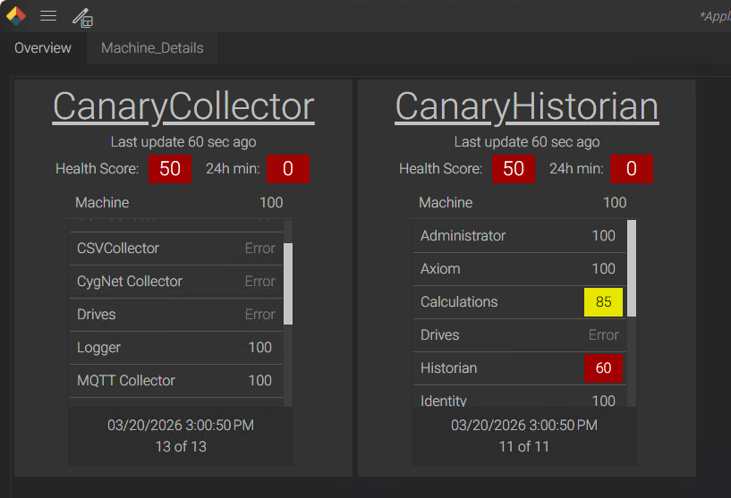Click CanaryCollector Health Score value 50
The image size is (731, 498).
point(170,169)
